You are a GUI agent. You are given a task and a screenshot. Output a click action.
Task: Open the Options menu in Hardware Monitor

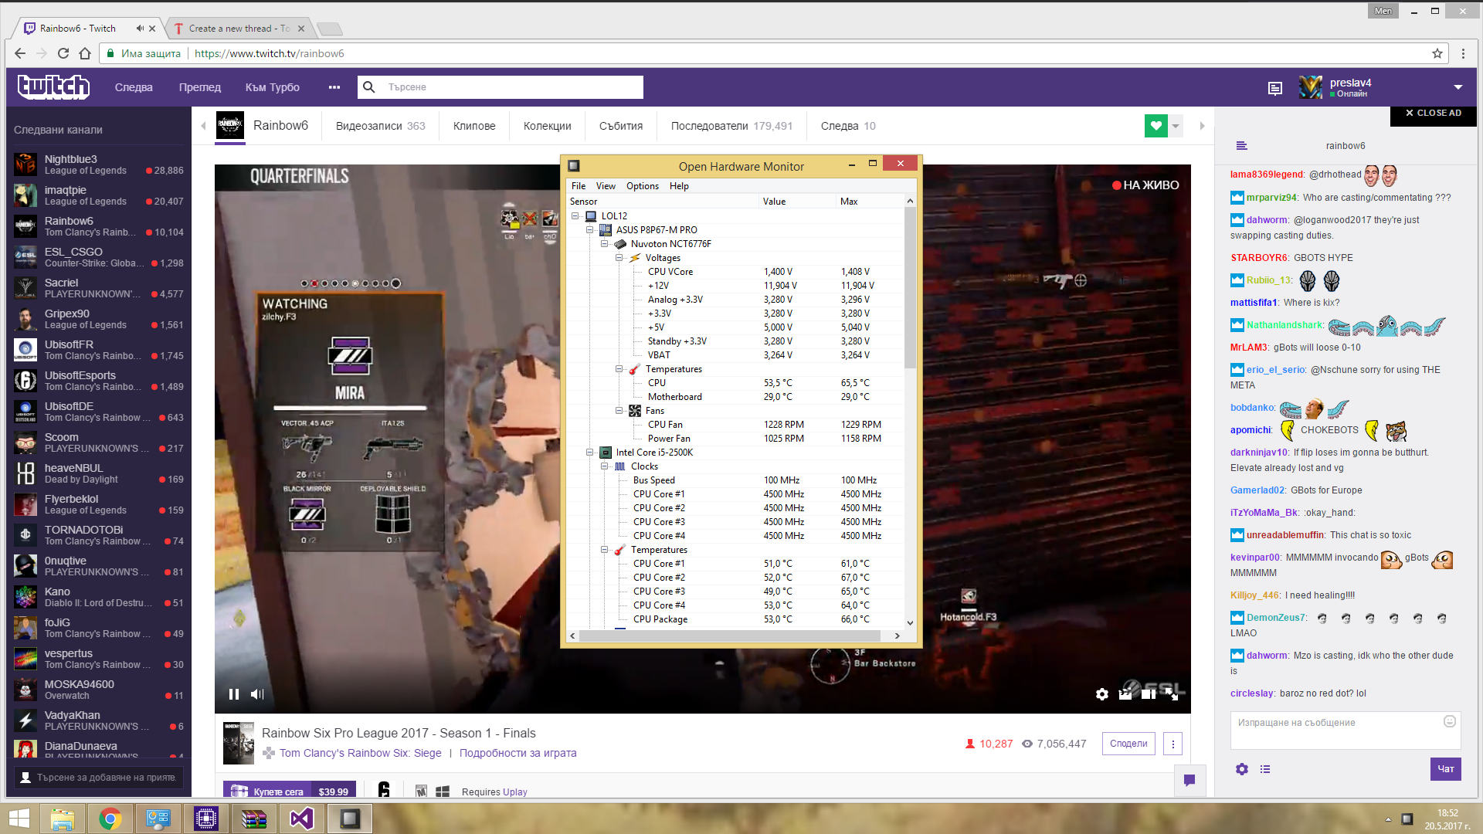[643, 186]
